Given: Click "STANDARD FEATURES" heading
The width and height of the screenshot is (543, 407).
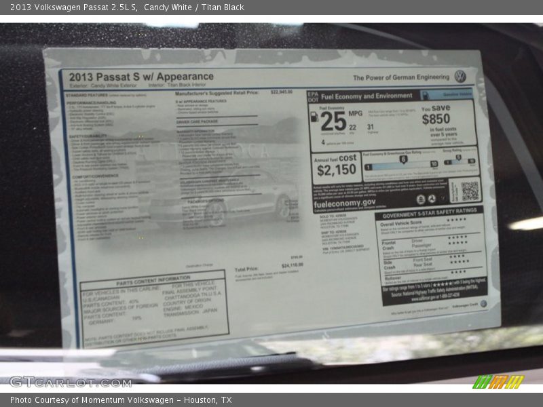Looking at the screenshot, I should point(87,95).
